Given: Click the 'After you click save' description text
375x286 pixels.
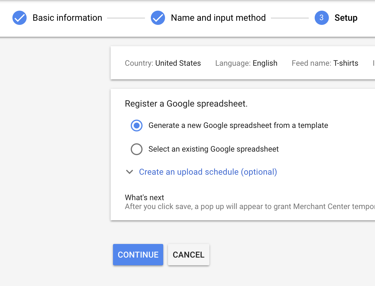Looking at the screenshot, I should pos(250,207).
